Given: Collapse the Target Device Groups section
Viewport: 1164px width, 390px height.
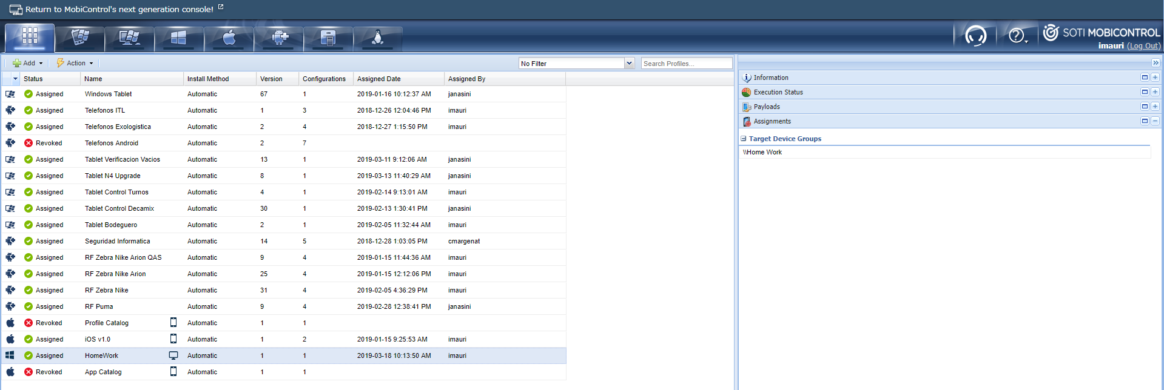Looking at the screenshot, I should pyautogui.click(x=744, y=139).
